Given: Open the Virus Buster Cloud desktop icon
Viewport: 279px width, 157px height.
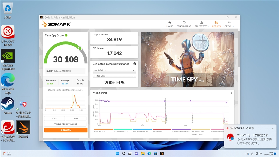Looking at the screenshot, I should (8, 131).
